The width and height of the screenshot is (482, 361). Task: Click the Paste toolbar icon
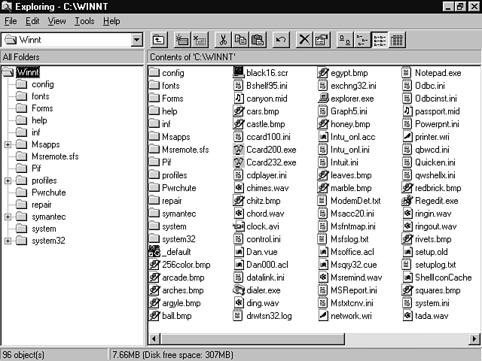click(258, 40)
